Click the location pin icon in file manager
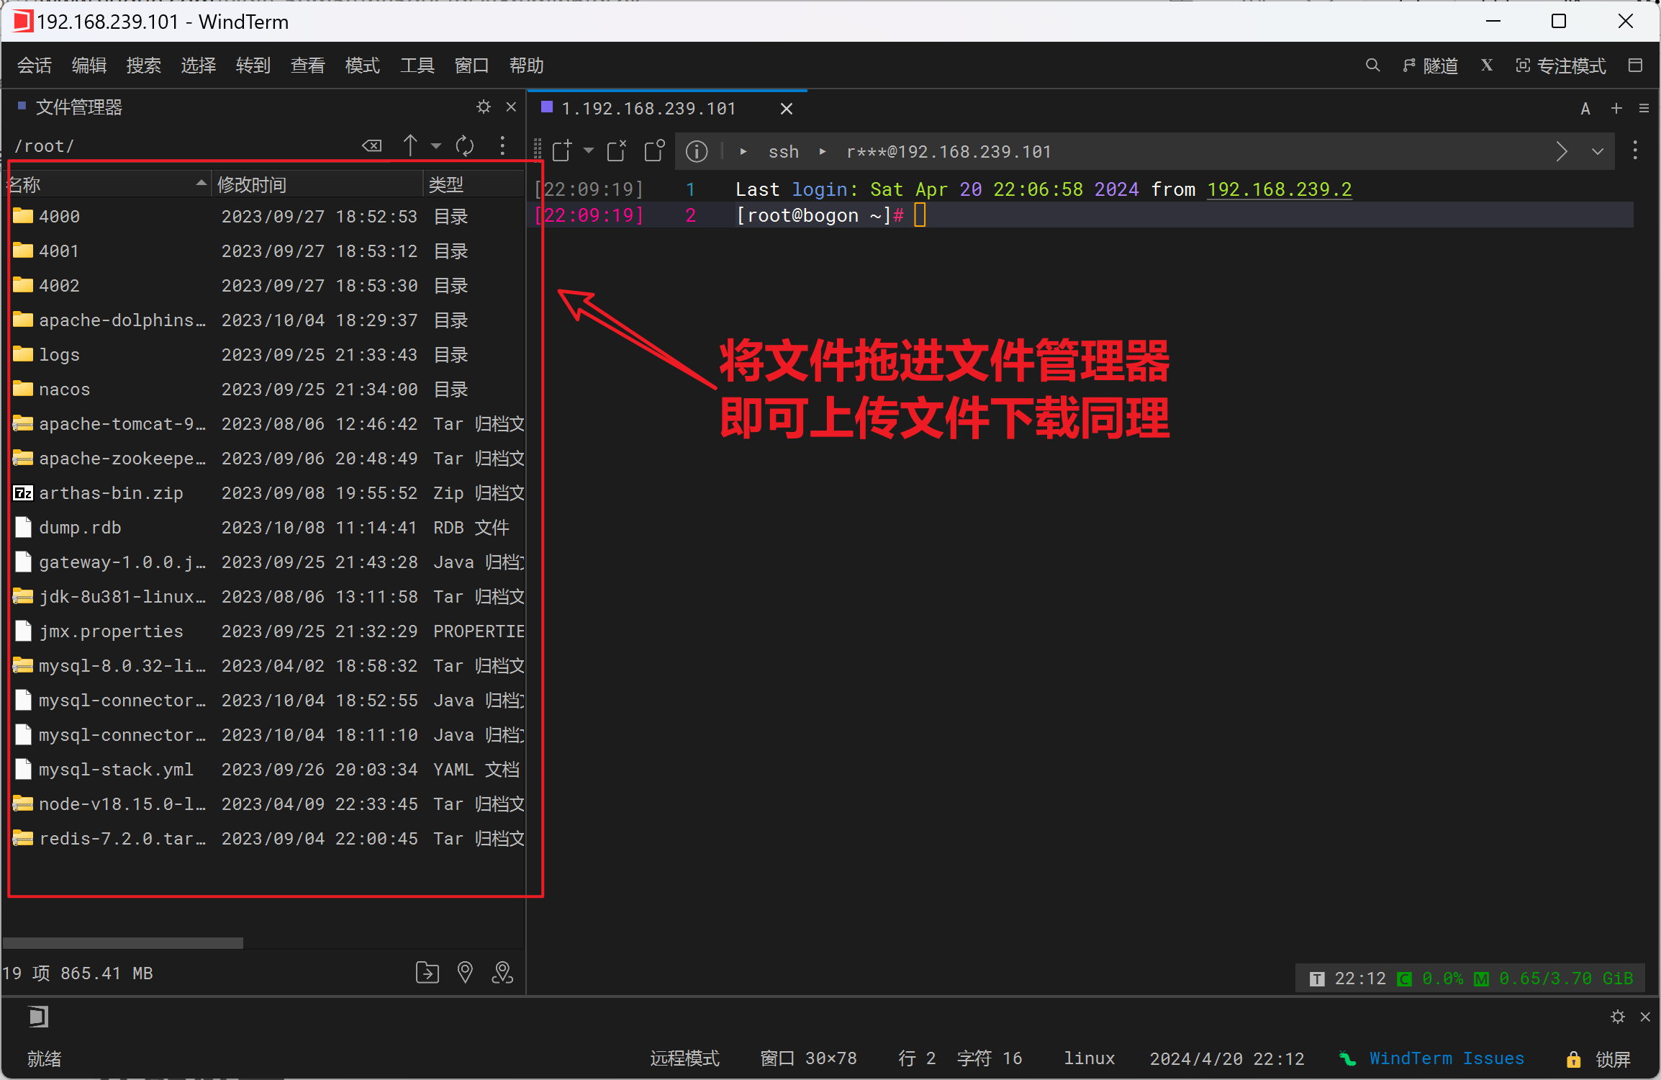The height and width of the screenshot is (1080, 1661). [x=465, y=973]
